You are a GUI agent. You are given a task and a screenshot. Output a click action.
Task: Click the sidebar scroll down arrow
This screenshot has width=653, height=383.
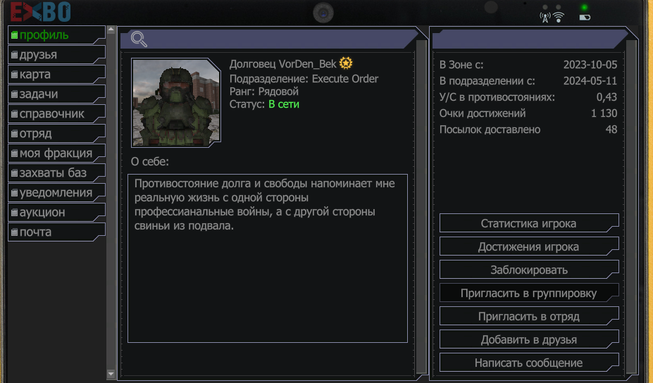(111, 374)
